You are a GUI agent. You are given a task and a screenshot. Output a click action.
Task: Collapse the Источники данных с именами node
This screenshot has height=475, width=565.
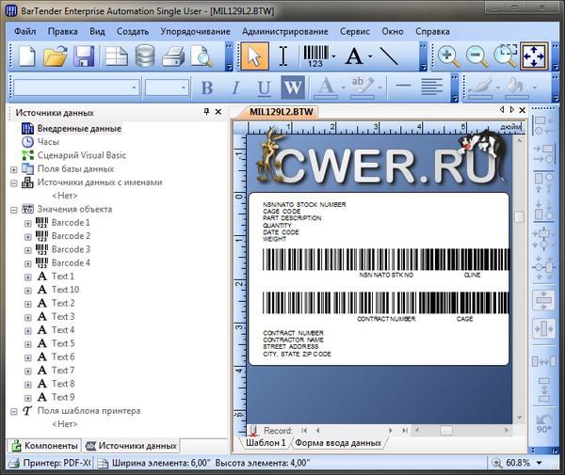14,182
